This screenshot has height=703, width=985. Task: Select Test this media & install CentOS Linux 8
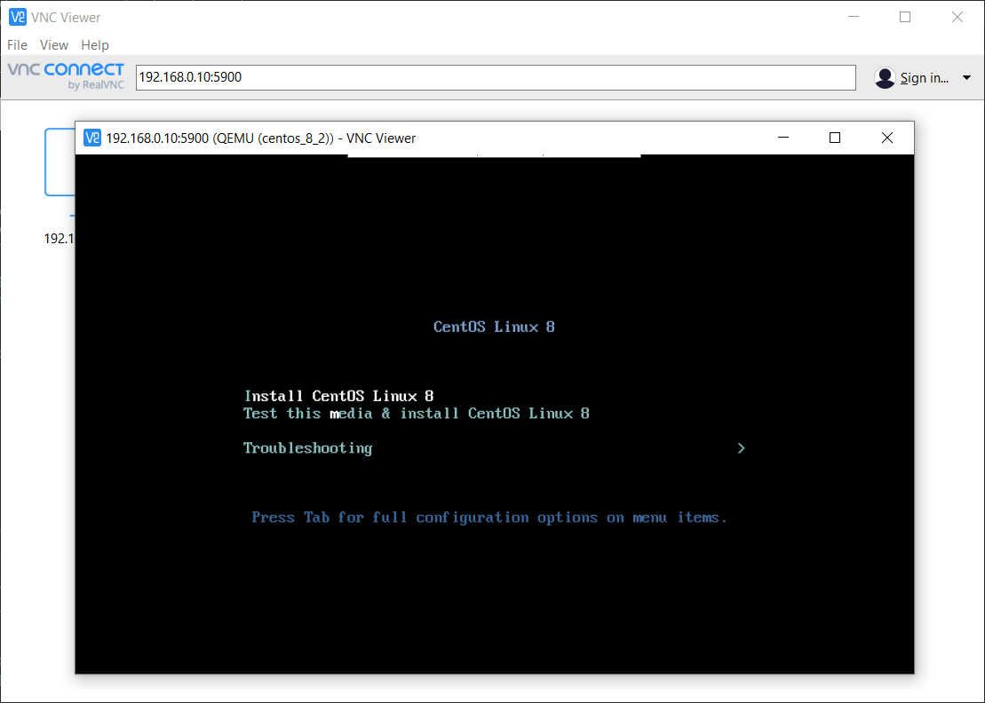coord(416,413)
